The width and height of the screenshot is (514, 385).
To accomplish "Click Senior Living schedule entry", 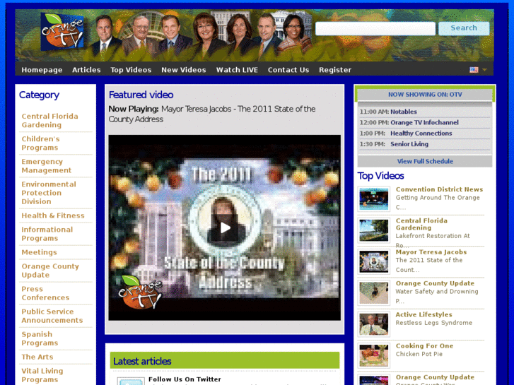I will [x=409, y=144].
